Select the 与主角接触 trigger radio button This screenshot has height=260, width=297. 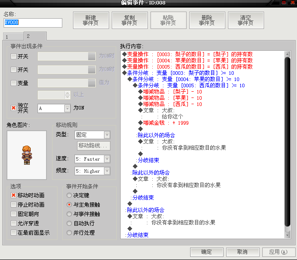[x=69, y=204]
